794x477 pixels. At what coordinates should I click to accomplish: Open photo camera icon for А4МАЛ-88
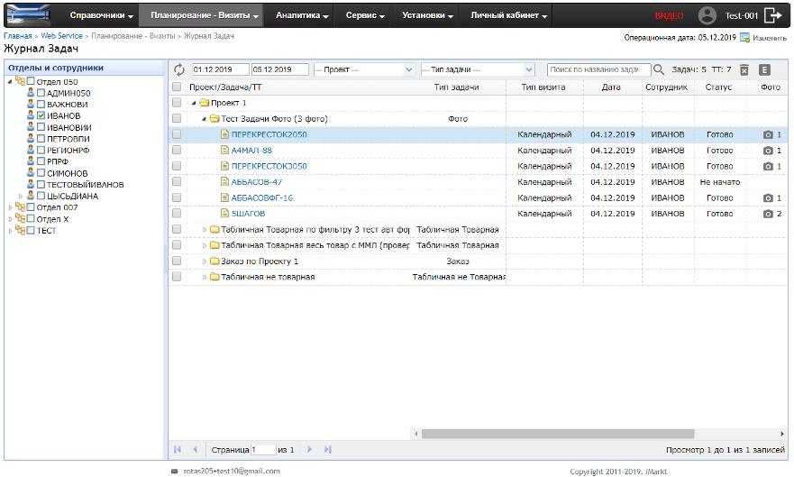tap(768, 151)
